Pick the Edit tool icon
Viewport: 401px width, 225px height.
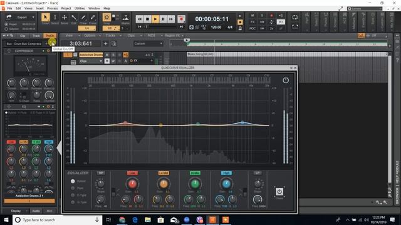click(x=74, y=17)
